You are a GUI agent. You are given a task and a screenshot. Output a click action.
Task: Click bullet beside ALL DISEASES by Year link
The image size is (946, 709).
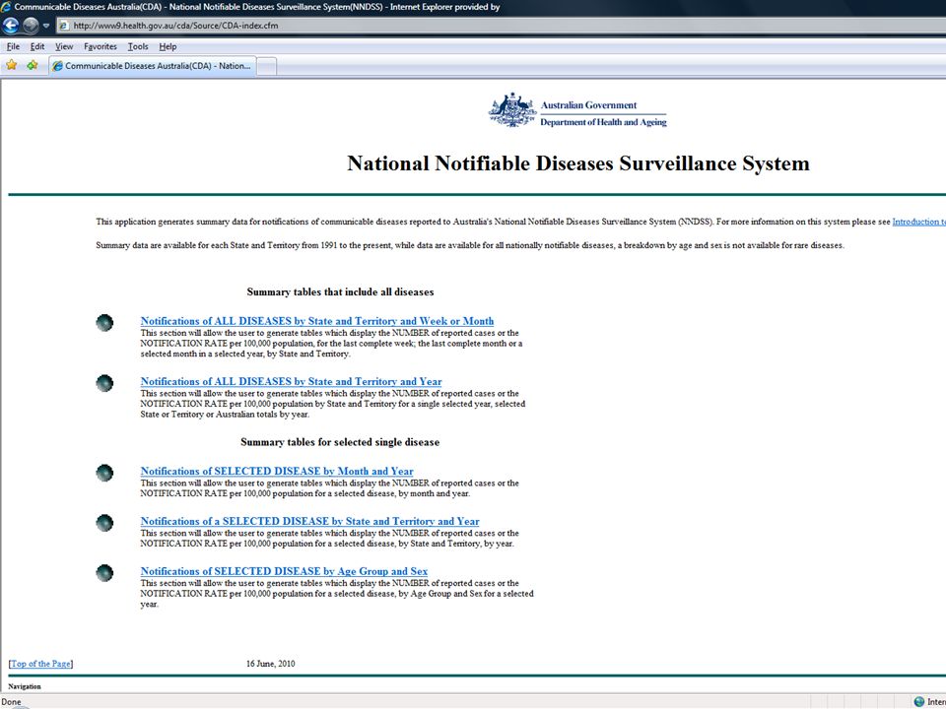point(104,383)
